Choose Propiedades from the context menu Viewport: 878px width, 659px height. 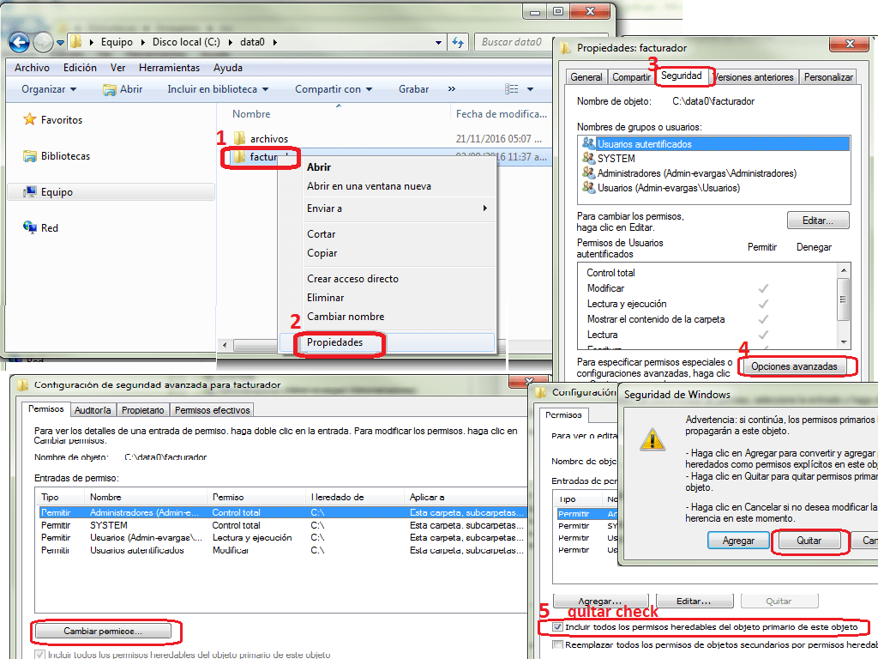tap(334, 342)
